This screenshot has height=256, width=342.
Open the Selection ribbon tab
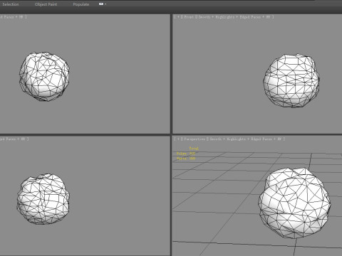(11, 4)
